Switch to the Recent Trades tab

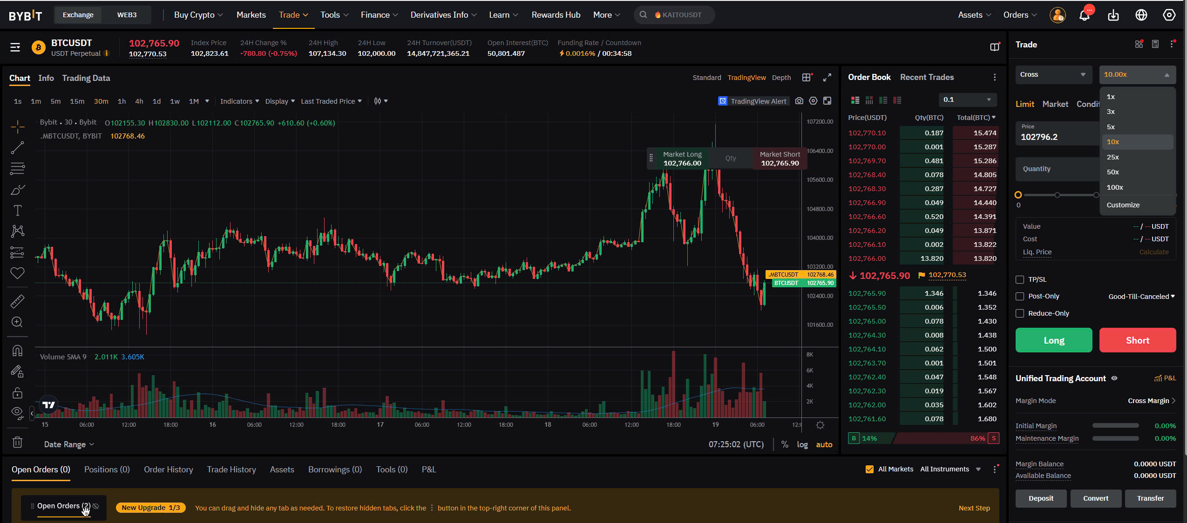click(x=926, y=77)
